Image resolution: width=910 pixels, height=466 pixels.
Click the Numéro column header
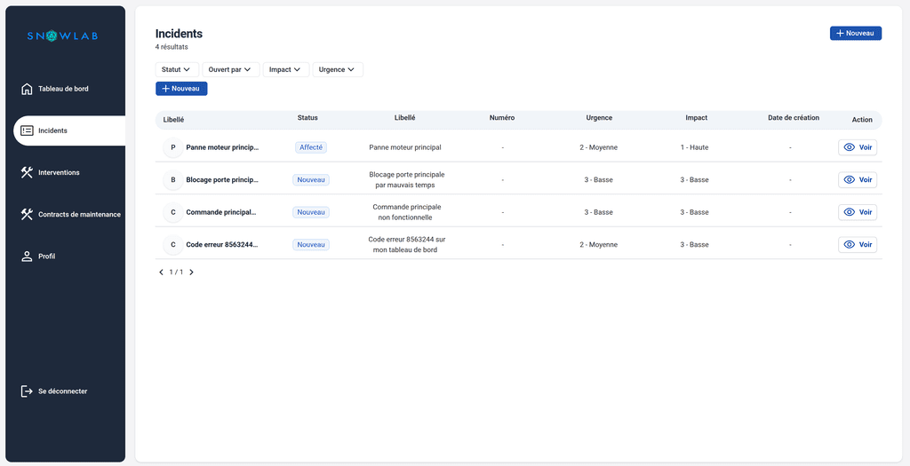[502, 118]
